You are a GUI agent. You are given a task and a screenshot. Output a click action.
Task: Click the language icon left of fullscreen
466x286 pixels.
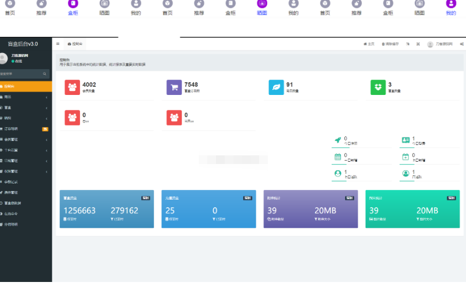click(408, 44)
